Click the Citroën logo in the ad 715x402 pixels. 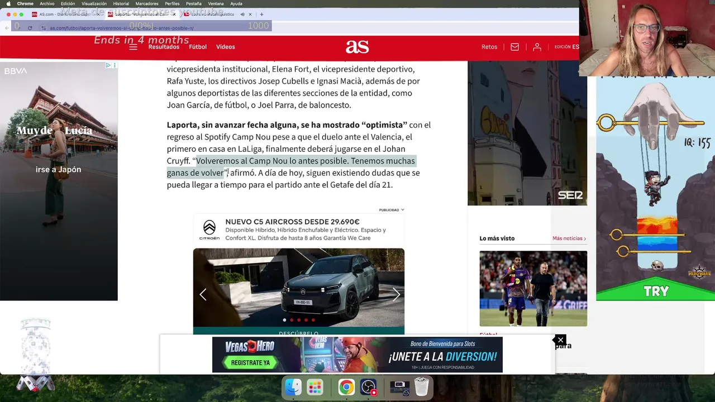click(x=209, y=229)
